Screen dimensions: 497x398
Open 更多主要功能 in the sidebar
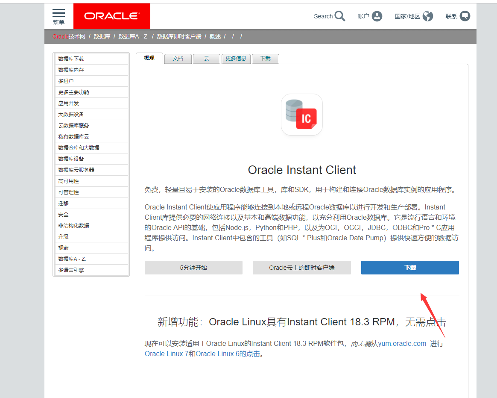(x=91, y=92)
